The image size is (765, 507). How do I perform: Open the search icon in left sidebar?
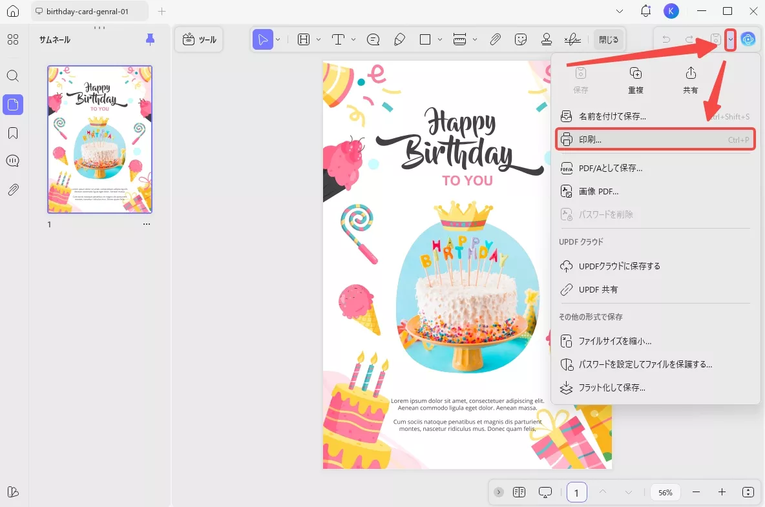13,76
